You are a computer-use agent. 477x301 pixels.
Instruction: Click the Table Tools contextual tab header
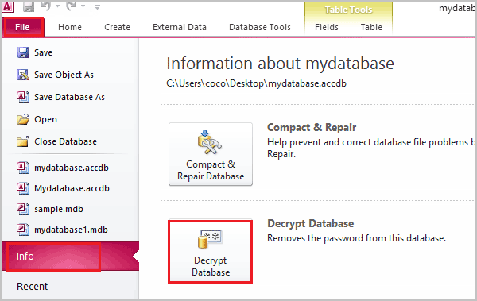348,10
